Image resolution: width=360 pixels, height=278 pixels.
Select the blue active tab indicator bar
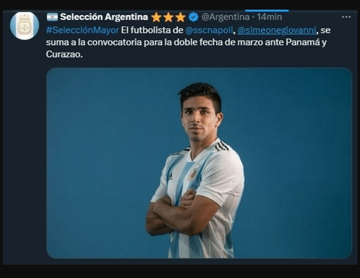[x=267, y=11]
